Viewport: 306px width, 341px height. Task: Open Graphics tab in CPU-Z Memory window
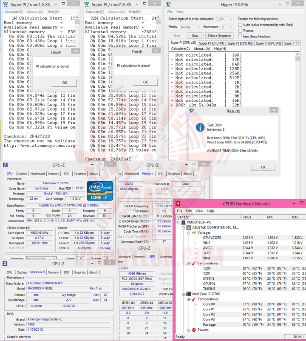click(x=174, y=174)
